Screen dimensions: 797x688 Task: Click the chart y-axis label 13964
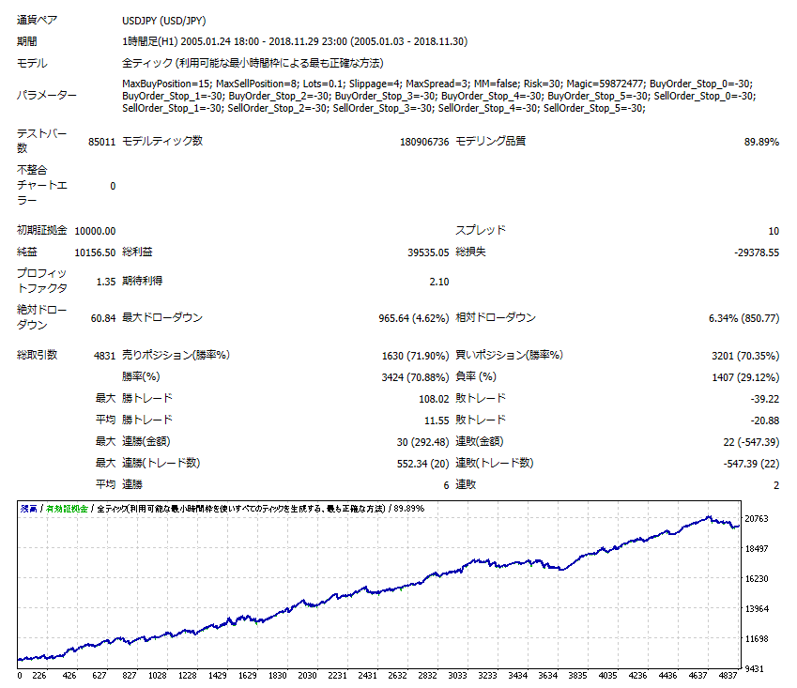tap(757, 608)
